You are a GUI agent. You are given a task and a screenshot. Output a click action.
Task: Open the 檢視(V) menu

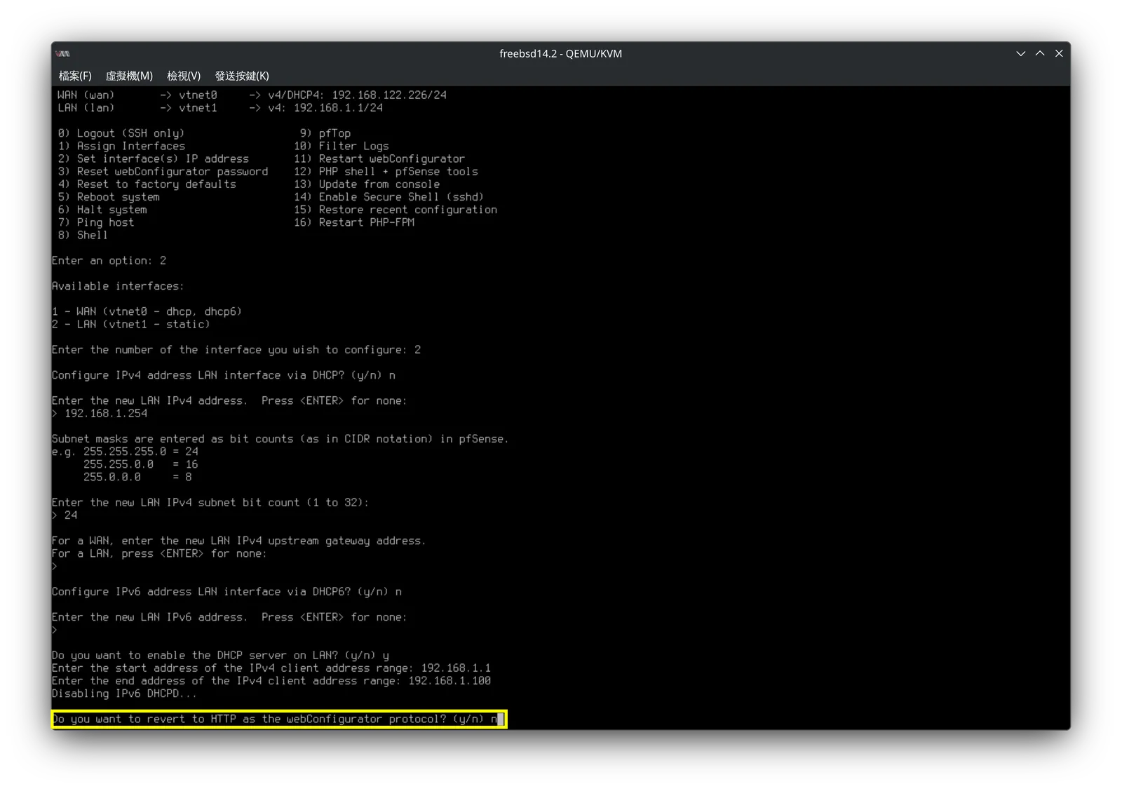[x=184, y=76]
